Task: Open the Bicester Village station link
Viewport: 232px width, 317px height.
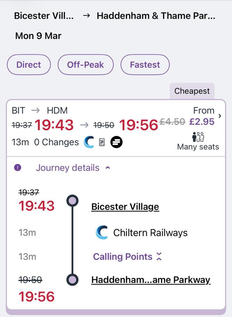Action: [x=125, y=207]
